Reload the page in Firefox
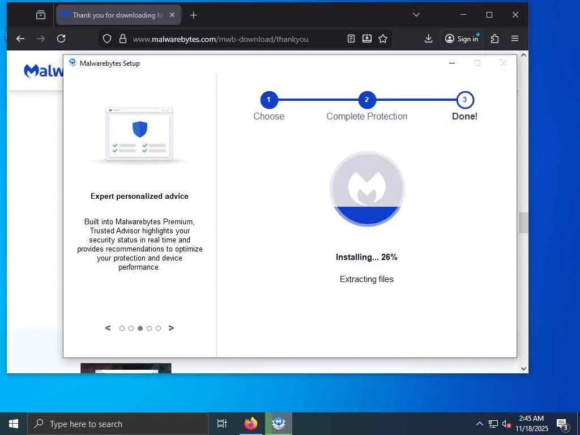 click(61, 39)
